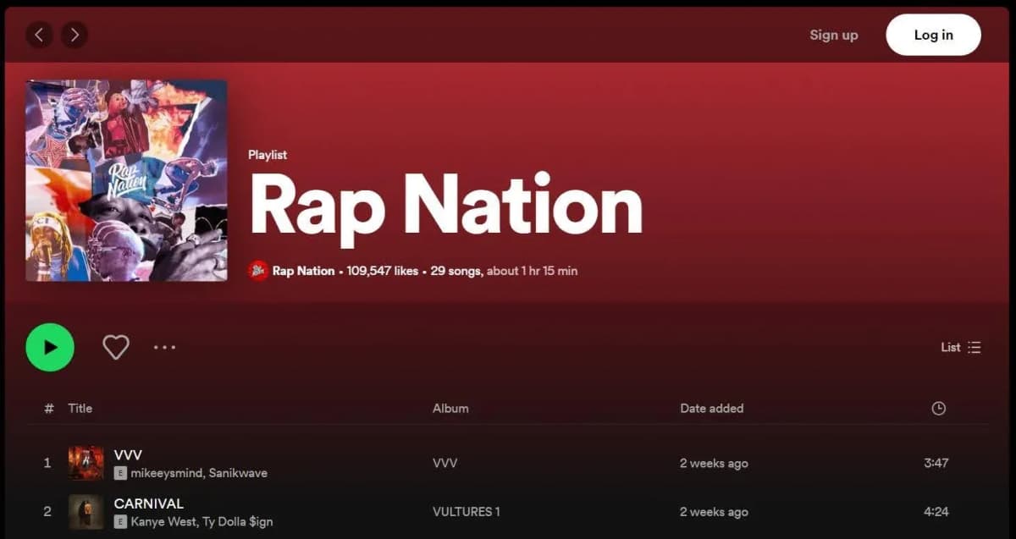Screen dimensions: 1016x539
Task: Click the clock duration column icon
Action: pos(938,409)
